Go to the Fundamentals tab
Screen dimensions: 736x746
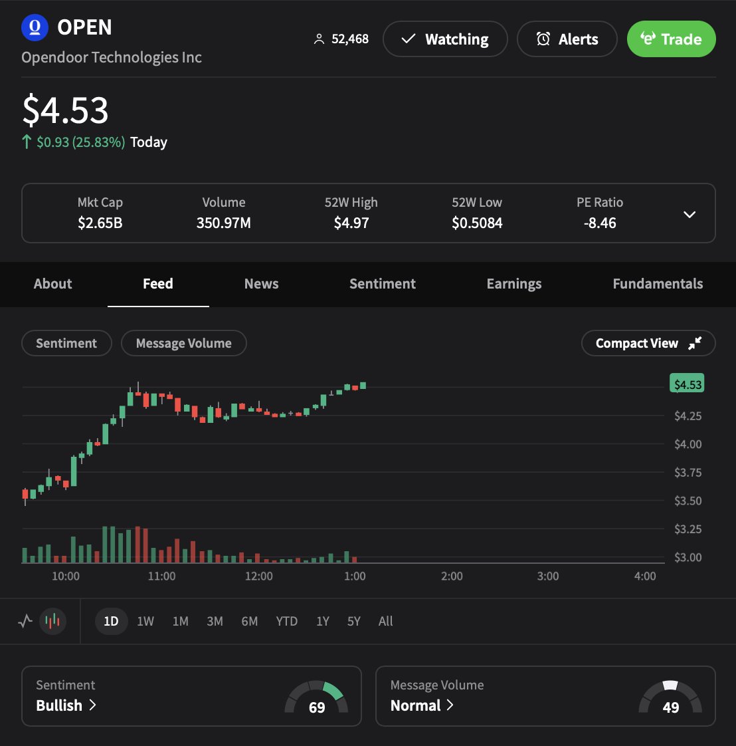pyautogui.click(x=658, y=283)
